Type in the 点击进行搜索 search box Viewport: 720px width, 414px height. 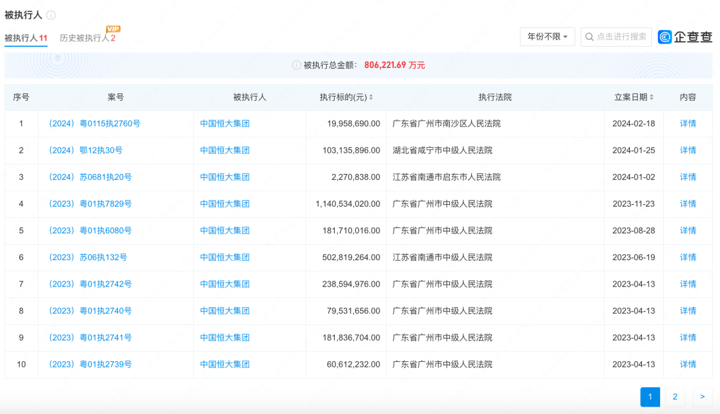point(621,37)
